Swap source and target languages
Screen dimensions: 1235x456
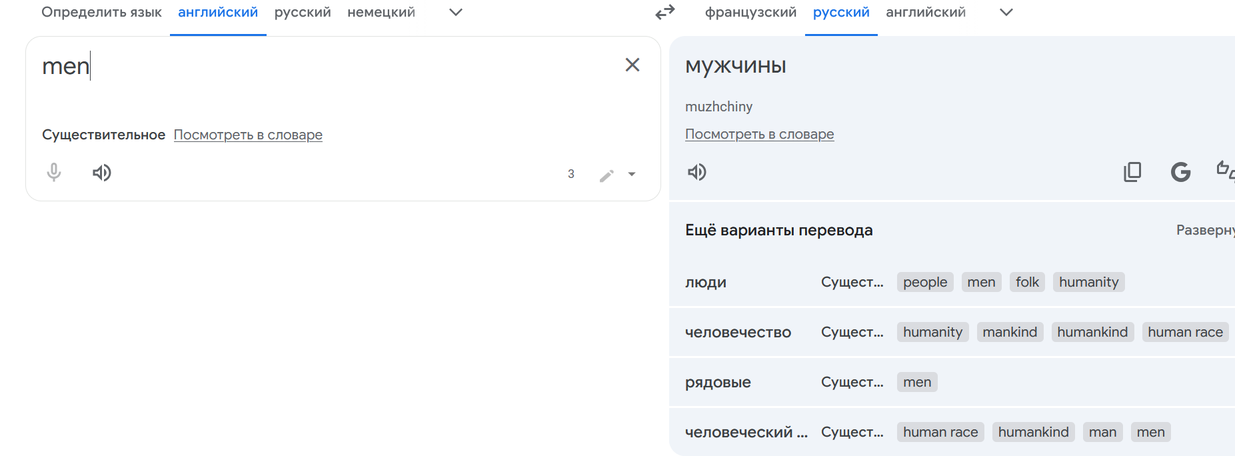[665, 12]
